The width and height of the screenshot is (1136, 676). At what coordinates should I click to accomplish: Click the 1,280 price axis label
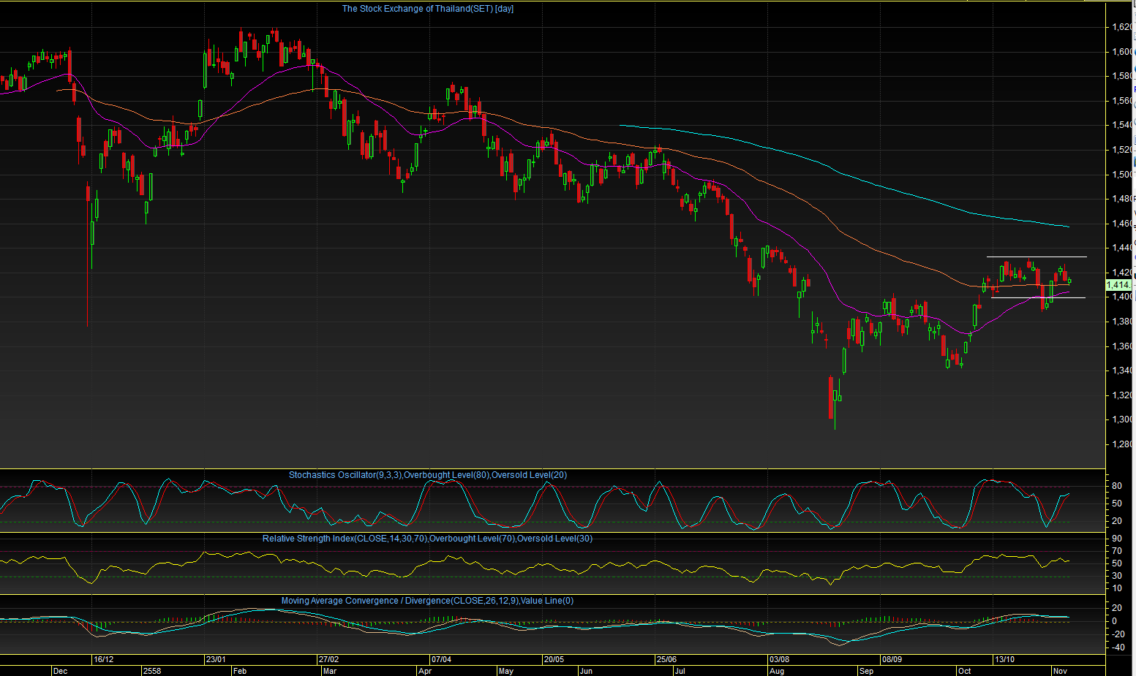pyautogui.click(x=1123, y=444)
